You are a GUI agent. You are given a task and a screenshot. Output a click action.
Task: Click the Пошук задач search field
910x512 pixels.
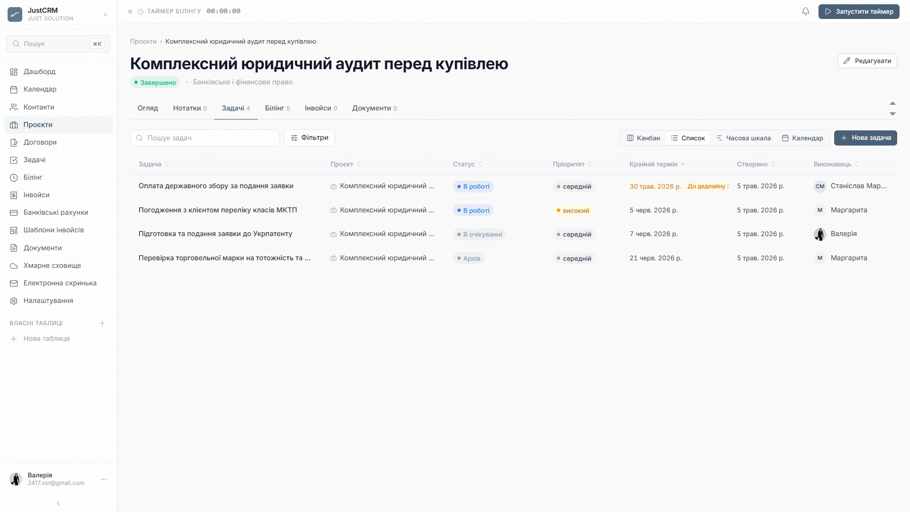click(x=205, y=138)
